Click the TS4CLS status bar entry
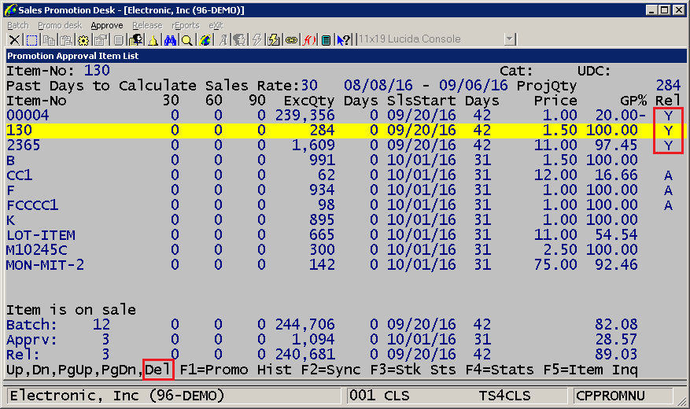The width and height of the screenshot is (690, 409). click(x=505, y=396)
